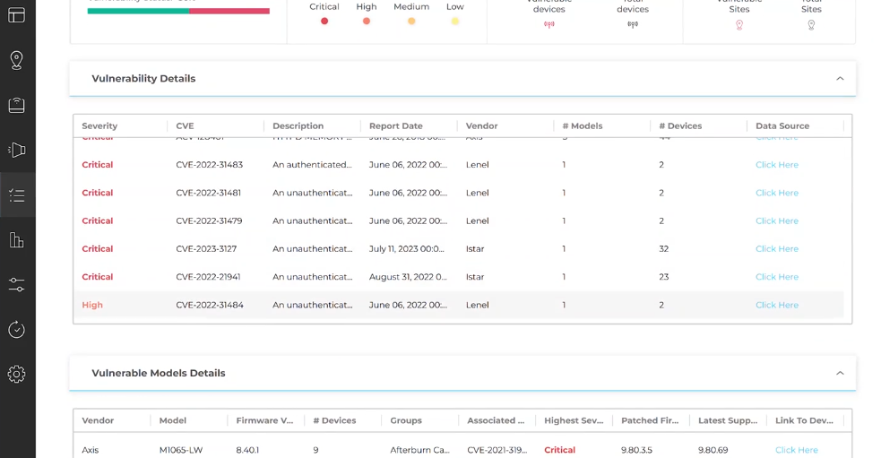Sort by # Devices column in Vulnerability Details
The width and height of the screenshot is (881, 458).
coord(680,125)
